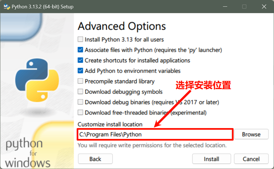Click the Python setup icon in title bar
The height and width of the screenshot is (169, 274).
pyautogui.click(x=6, y=6)
